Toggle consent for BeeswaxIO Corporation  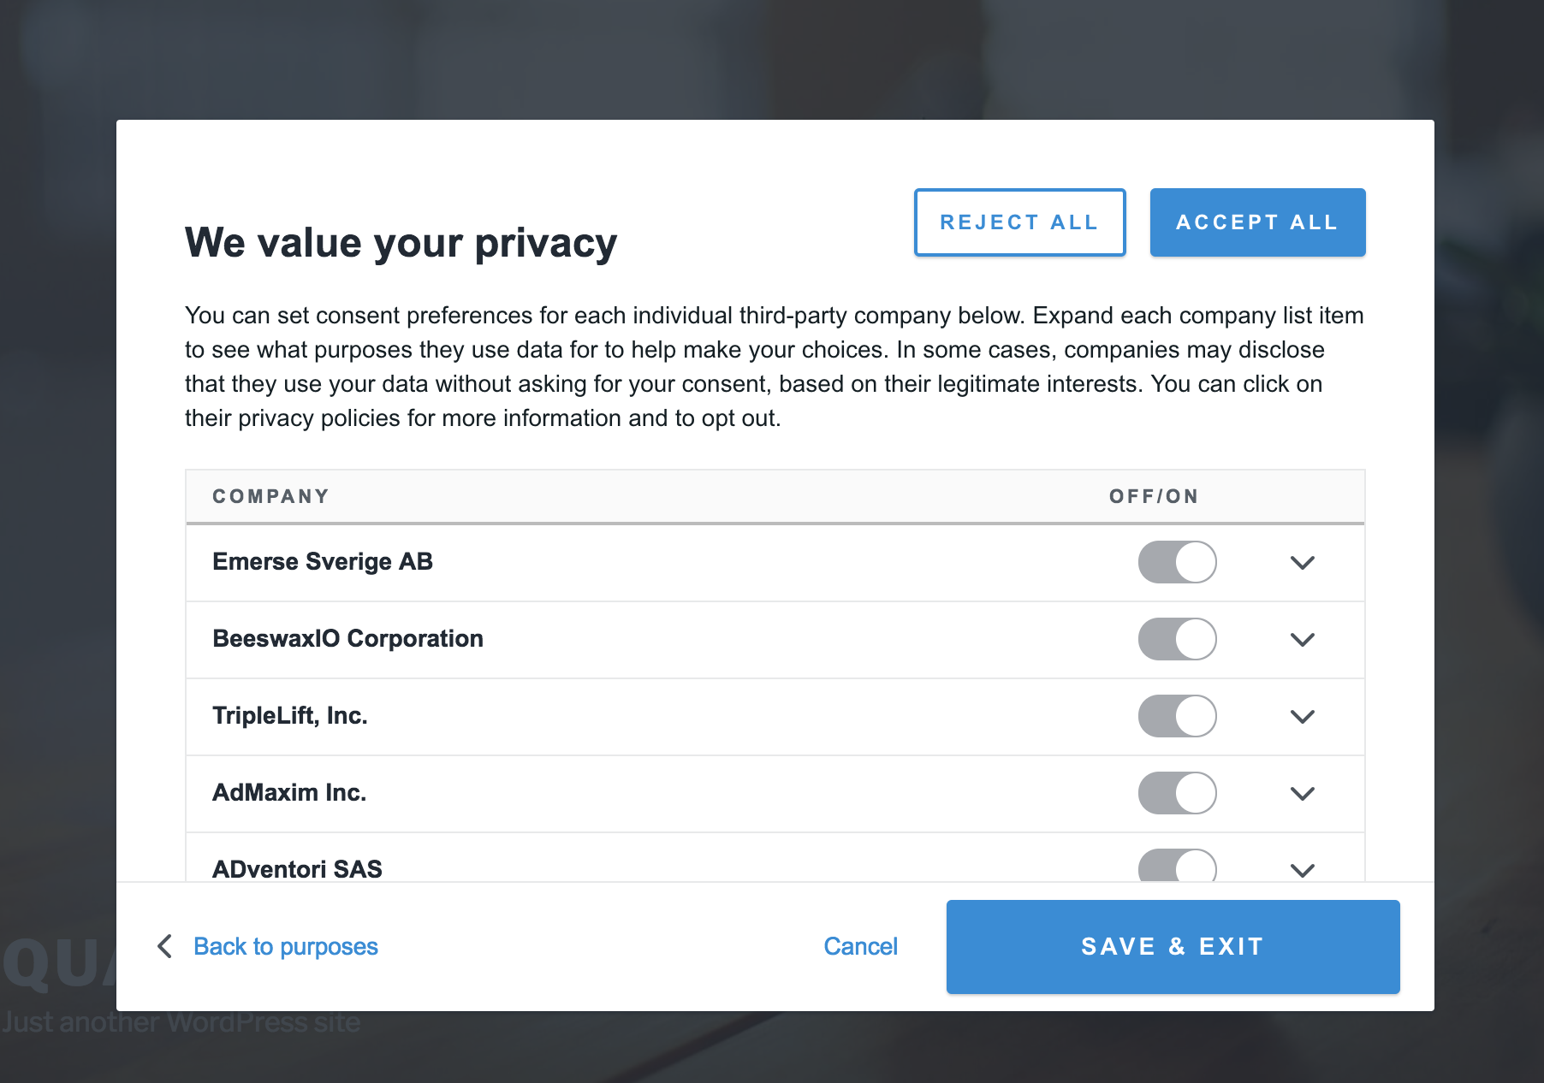(1177, 639)
